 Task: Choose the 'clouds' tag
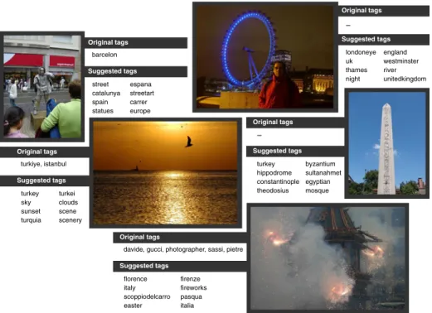point(68,202)
